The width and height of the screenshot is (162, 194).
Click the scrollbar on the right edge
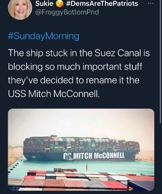tap(161, 61)
